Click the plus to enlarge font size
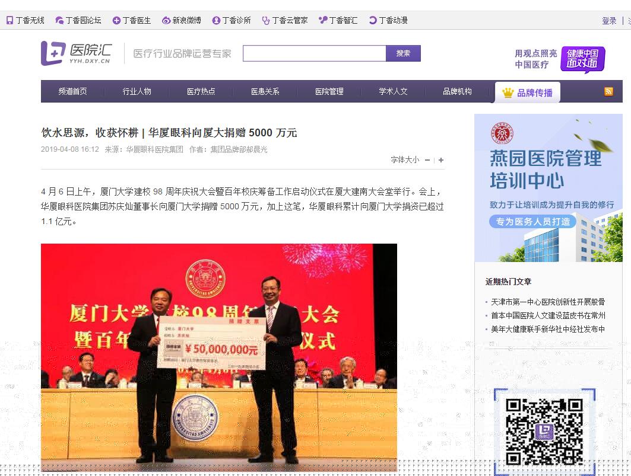The image size is (631, 476). click(441, 160)
